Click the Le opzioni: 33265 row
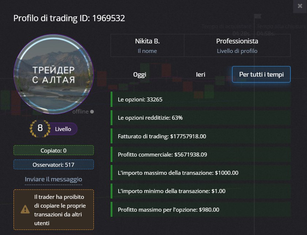307x235 pixels. click(200, 99)
